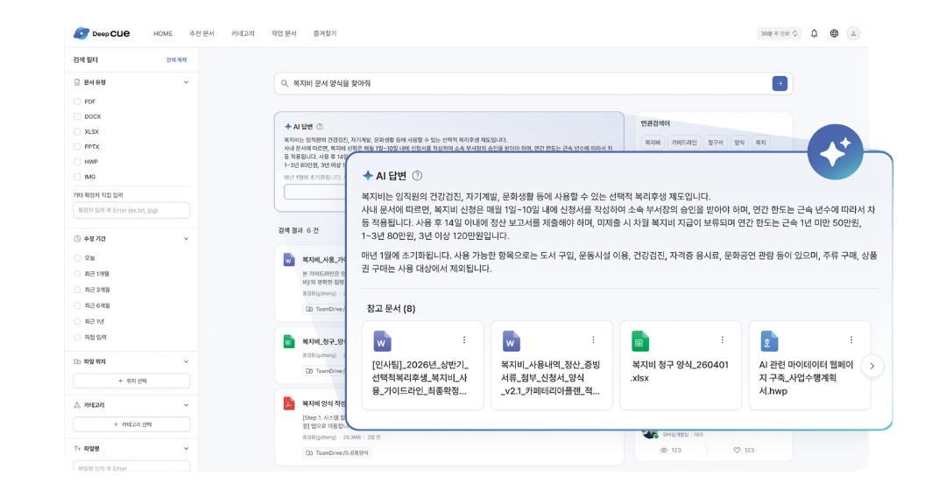Click the help icon beside the popup's AI 답변 title
The height and width of the screenshot is (490, 939).
(x=418, y=176)
